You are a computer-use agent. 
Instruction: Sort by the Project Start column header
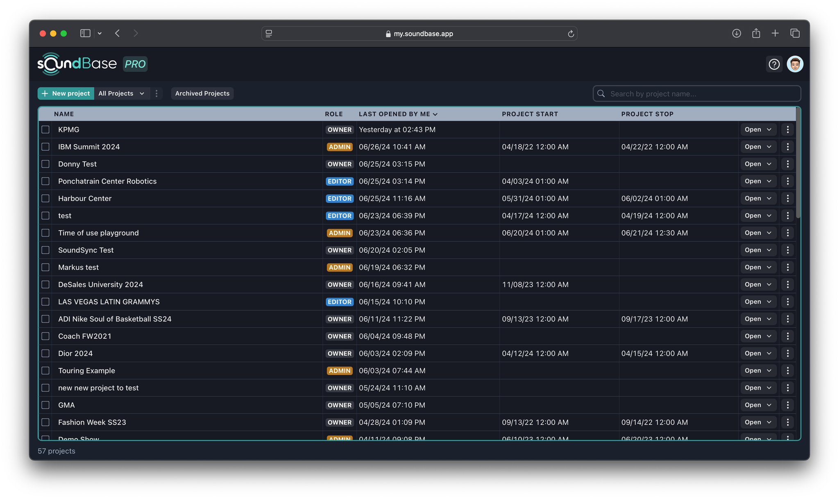530,114
